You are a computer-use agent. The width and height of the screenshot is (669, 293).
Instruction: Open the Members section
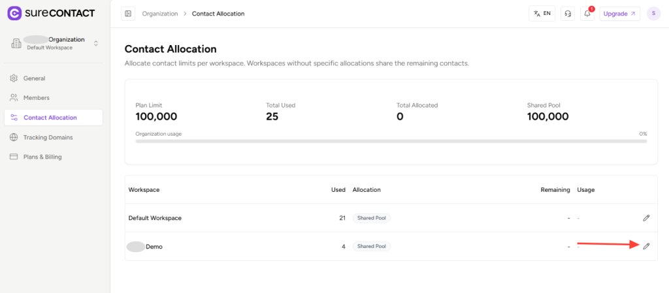pyautogui.click(x=36, y=98)
